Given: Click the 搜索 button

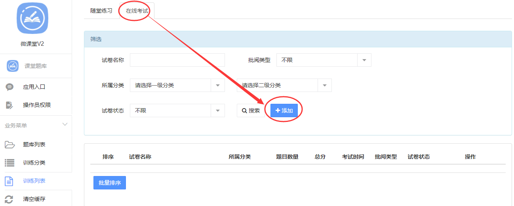Looking at the screenshot, I should click(x=251, y=110).
